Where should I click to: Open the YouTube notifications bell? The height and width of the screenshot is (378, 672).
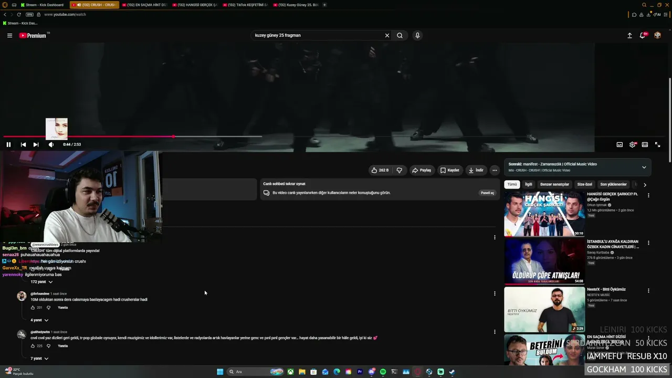(x=643, y=35)
